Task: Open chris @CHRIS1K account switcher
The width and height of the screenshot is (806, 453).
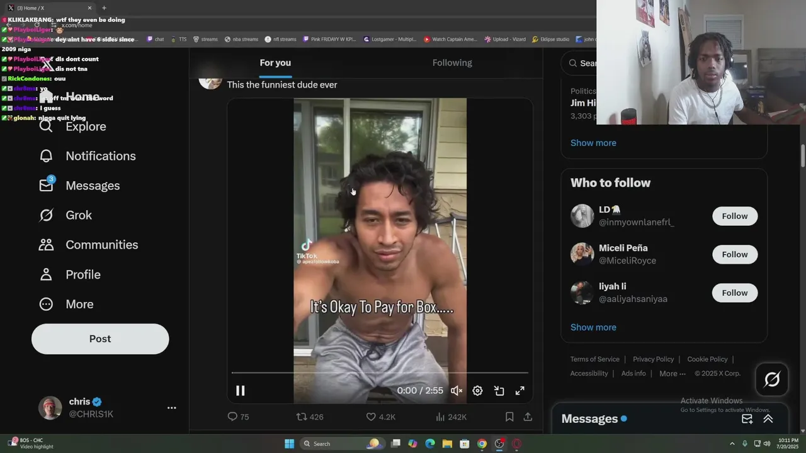Action: [107, 408]
